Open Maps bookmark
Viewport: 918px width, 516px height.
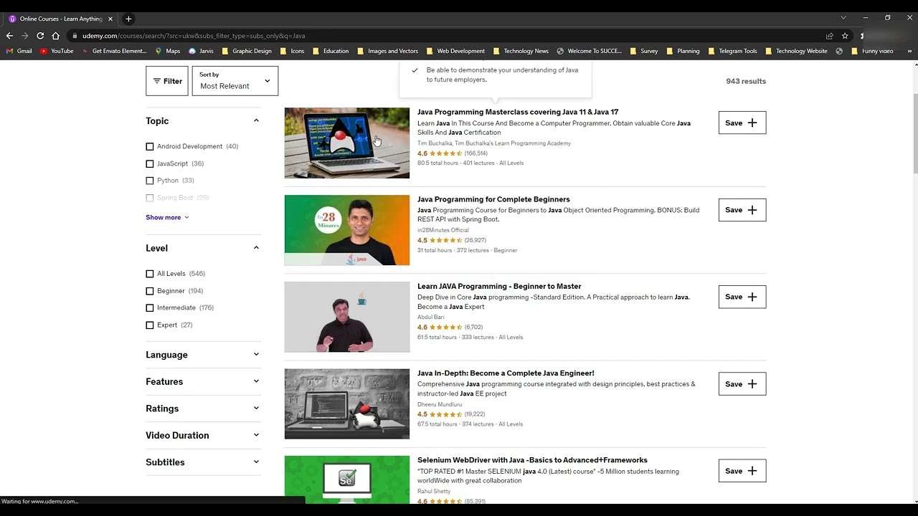(x=168, y=51)
